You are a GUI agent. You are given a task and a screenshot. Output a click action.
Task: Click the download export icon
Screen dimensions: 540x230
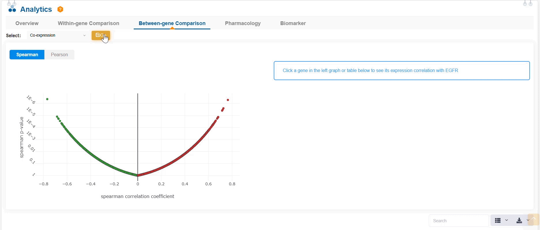[519, 220]
